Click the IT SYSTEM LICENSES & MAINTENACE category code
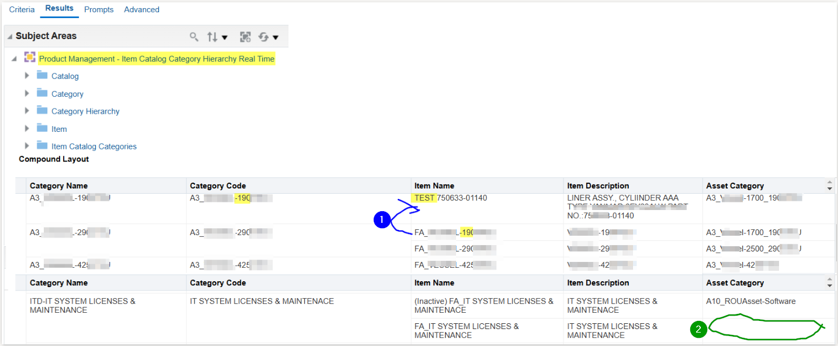Screen dimensions: 838x346 tap(262, 302)
